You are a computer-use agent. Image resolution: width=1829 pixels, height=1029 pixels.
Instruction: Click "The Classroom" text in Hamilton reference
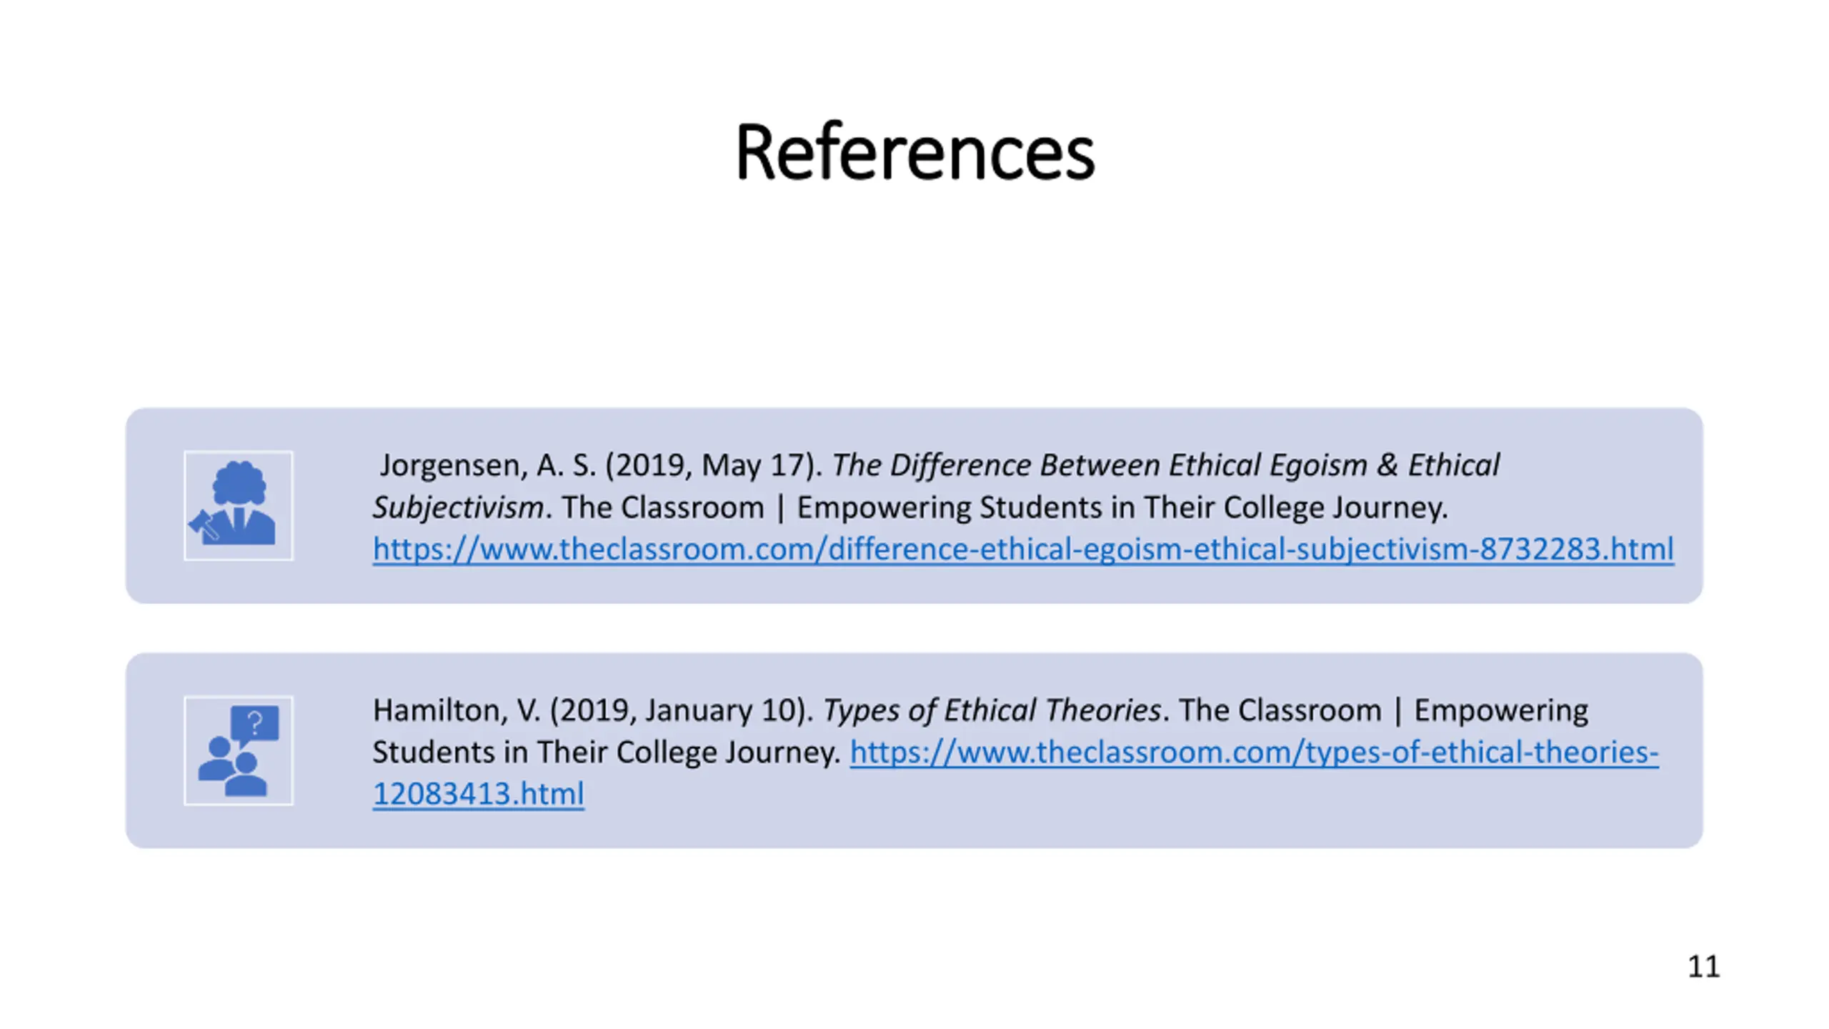click(1280, 710)
